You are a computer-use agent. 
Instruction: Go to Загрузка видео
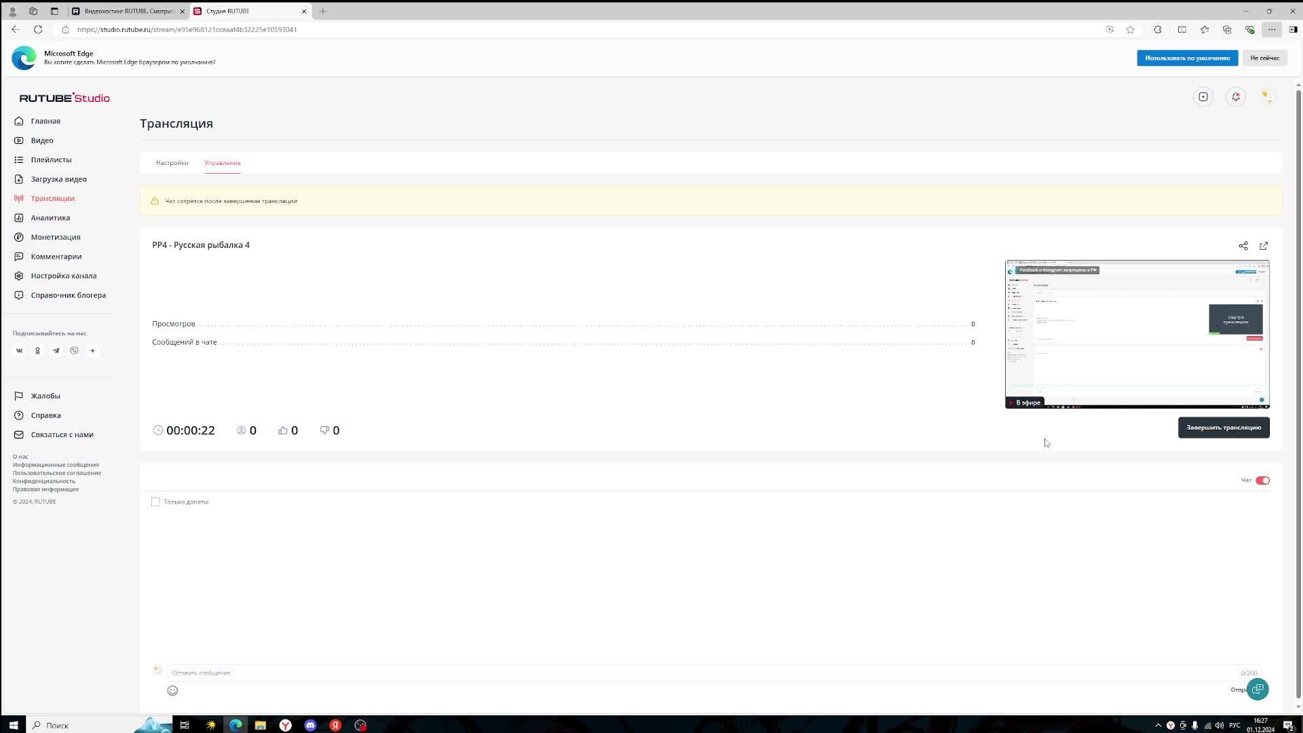point(58,179)
